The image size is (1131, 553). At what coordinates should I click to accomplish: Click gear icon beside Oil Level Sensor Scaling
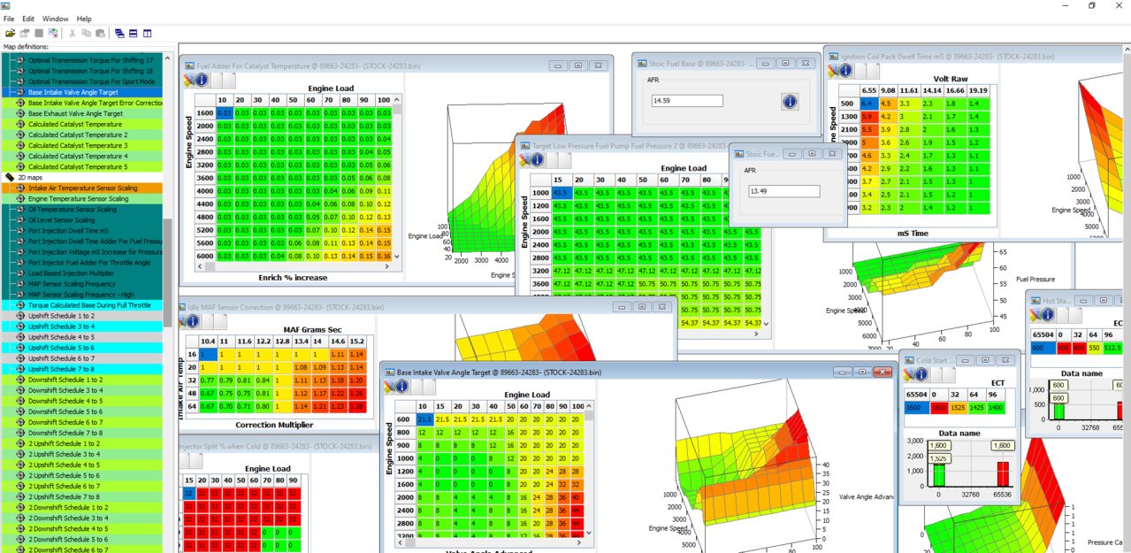click(21, 220)
